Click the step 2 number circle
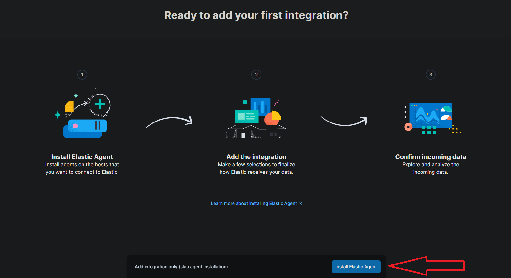The width and height of the screenshot is (511, 278). [256, 75]
